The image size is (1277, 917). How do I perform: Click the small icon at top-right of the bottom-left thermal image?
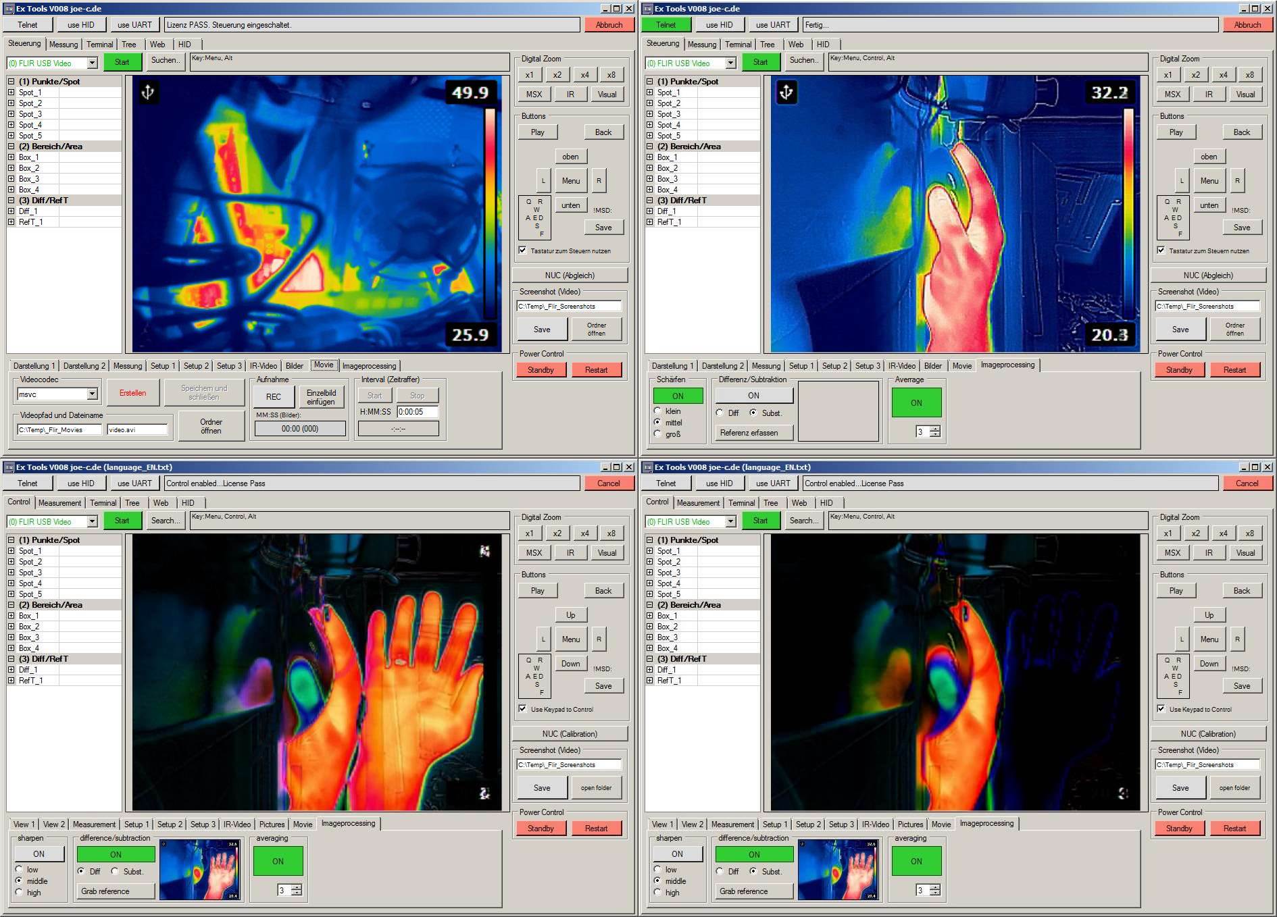484,552
